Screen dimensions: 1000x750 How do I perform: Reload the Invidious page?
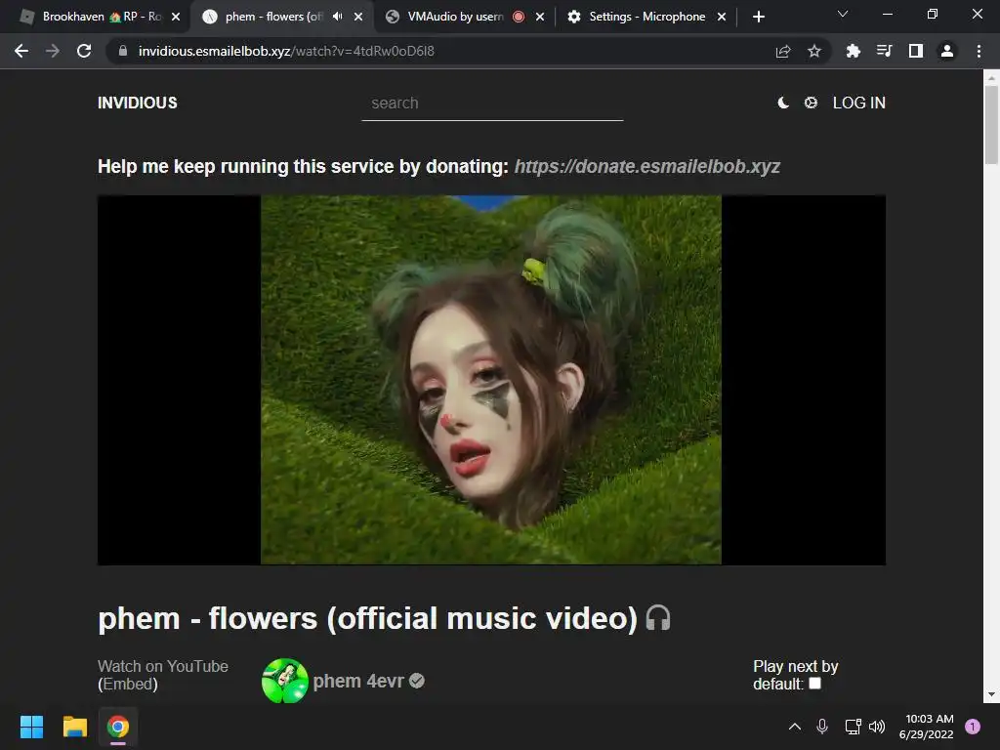pos(84,51)
